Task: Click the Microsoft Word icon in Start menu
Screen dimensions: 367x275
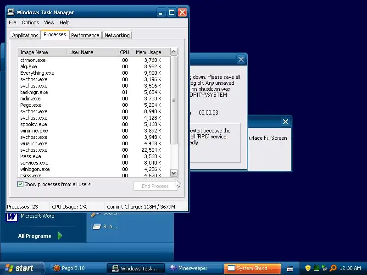Action: 12,216
